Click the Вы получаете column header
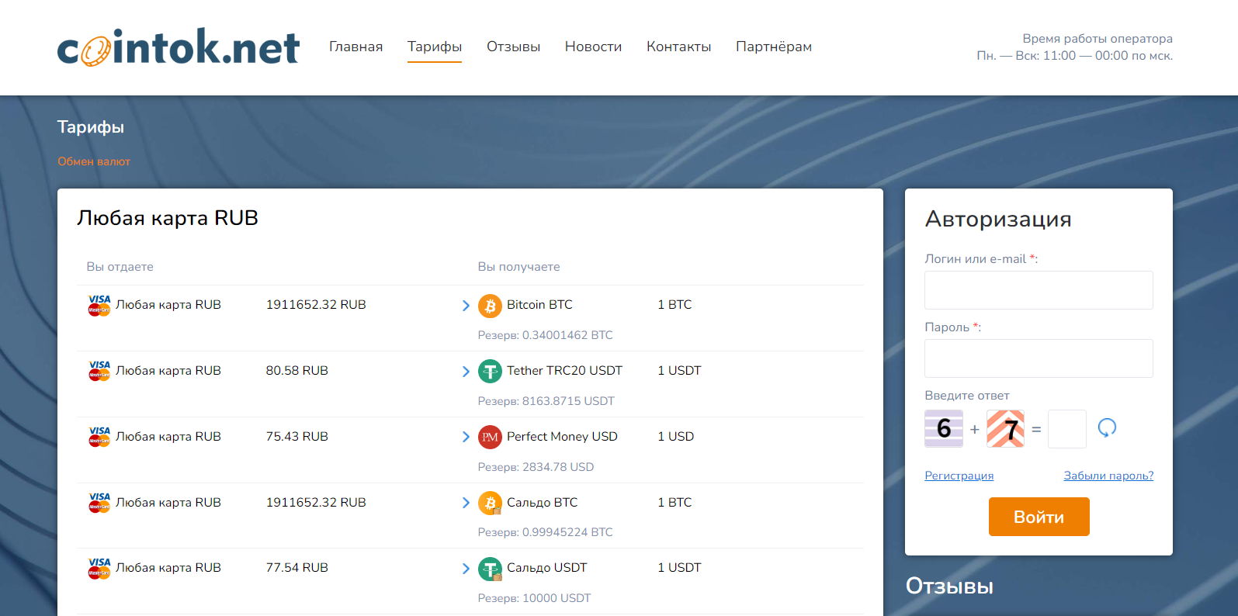This screenshot has height=616, width=1238. [518, 267]
